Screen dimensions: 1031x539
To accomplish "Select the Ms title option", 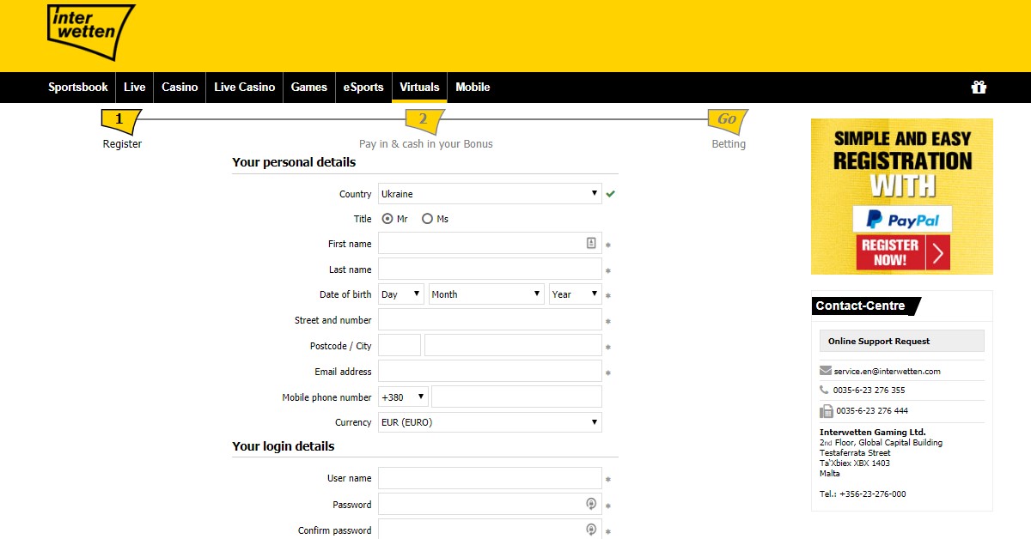I will pos(427,219).
